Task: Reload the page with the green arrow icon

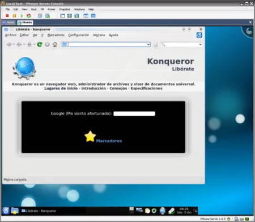Action: click(40, 44)
